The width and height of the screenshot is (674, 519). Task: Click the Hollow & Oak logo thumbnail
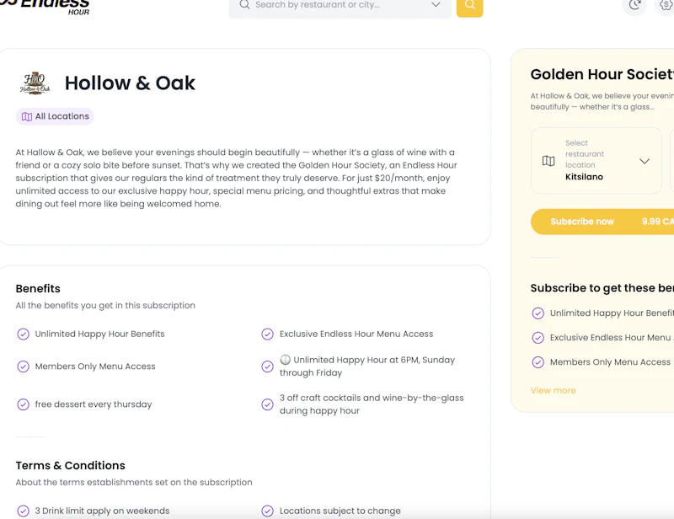(x=35, y=83)
